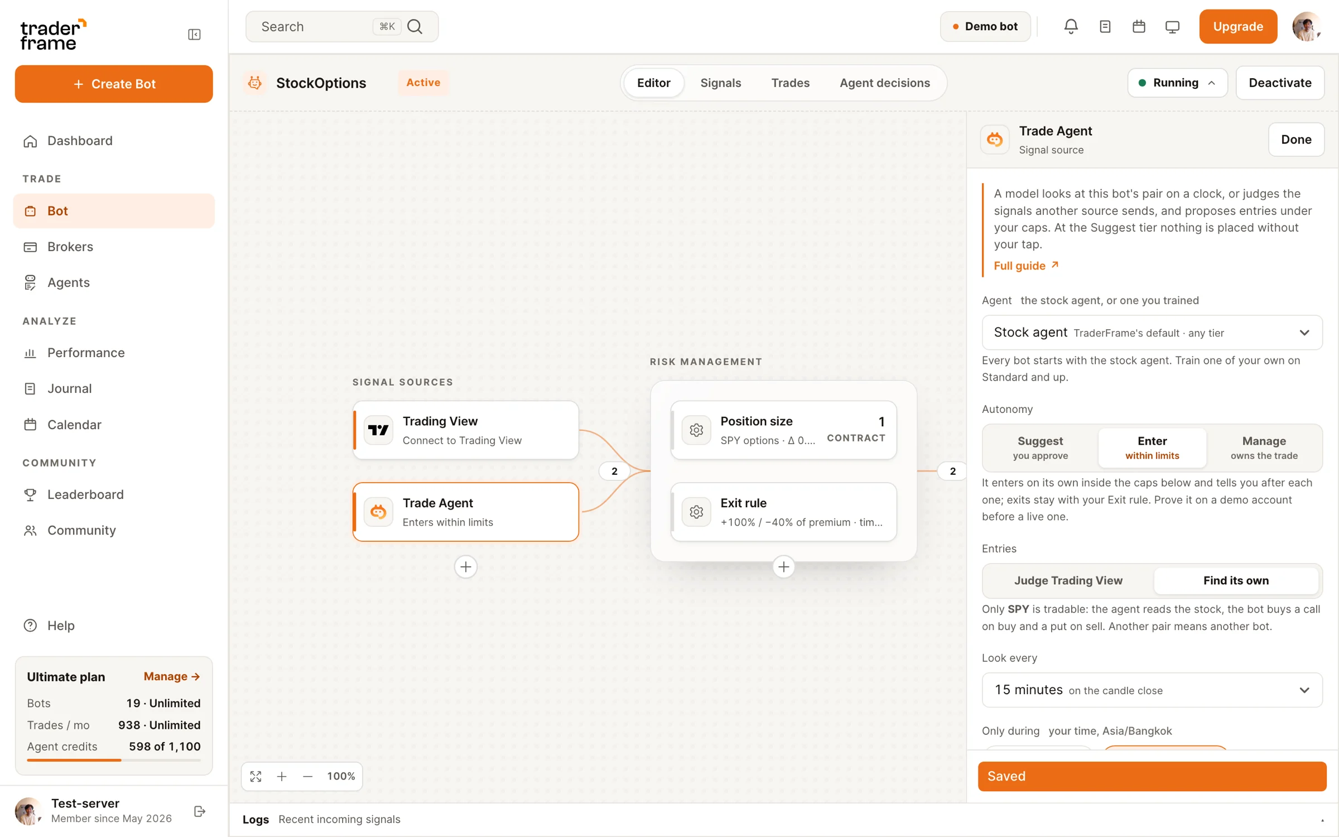
Task: Click the Agent credits progress bar
Action: 113,760
